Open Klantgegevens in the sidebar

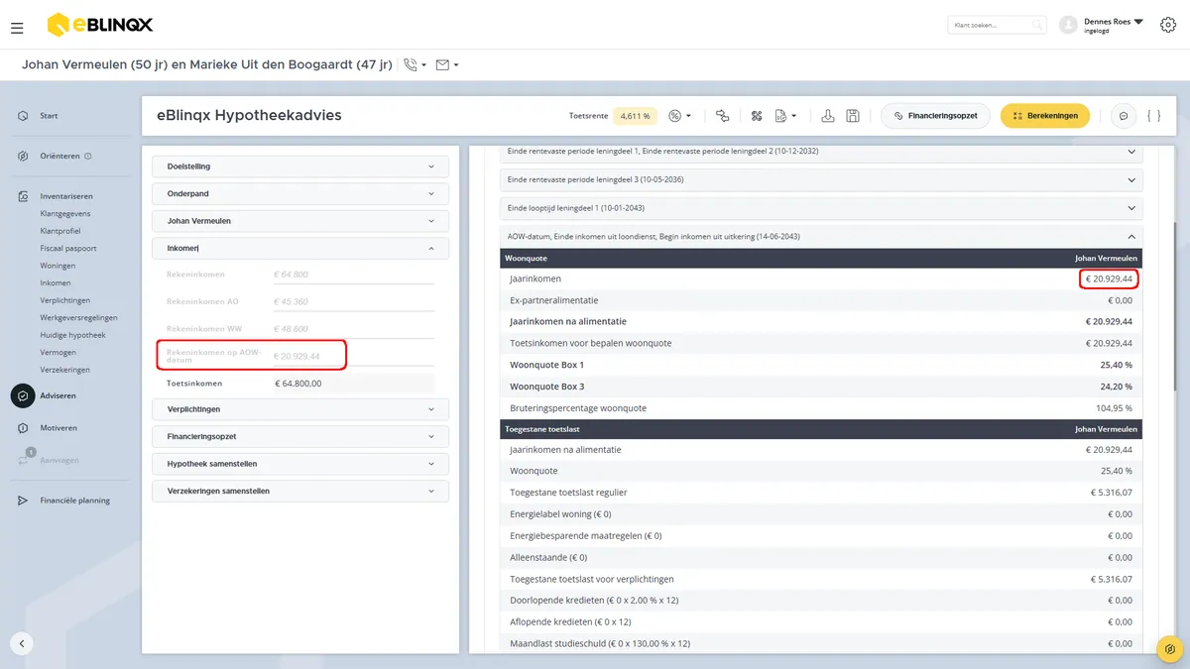click(x=64, y=213)
